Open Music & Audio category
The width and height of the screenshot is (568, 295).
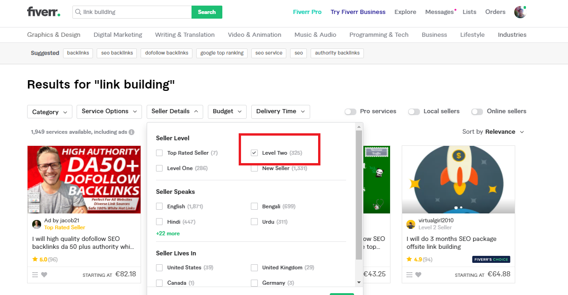click(x=315, y=34)
